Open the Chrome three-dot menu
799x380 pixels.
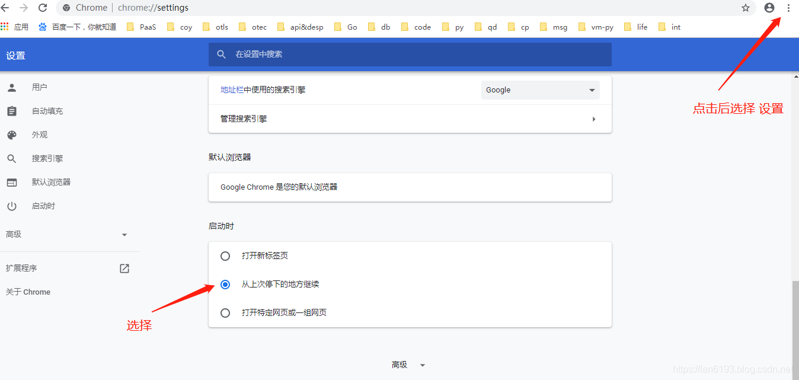click(788, 8)
